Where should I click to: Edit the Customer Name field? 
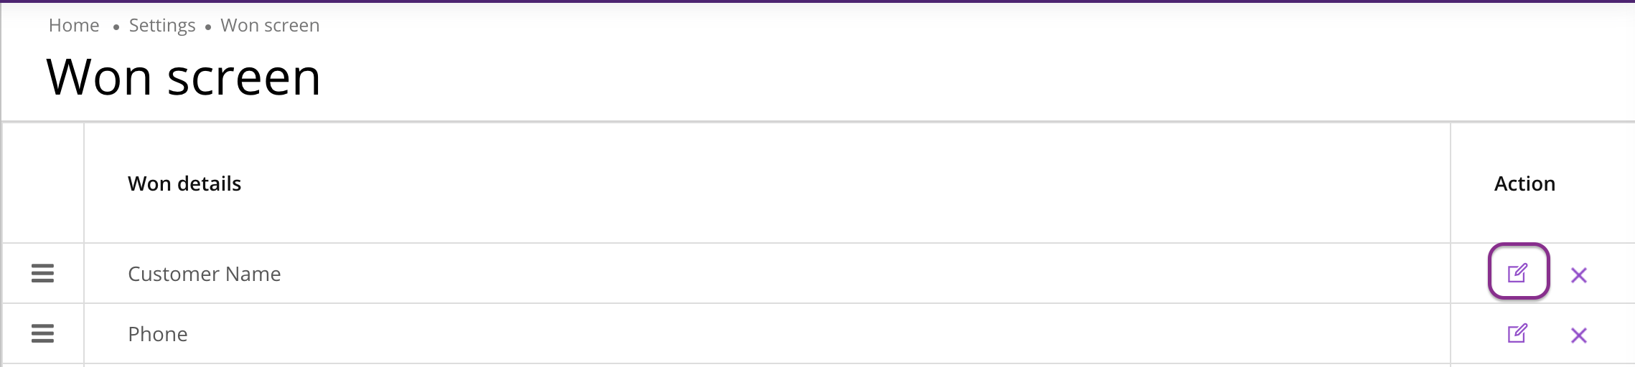1518,272
